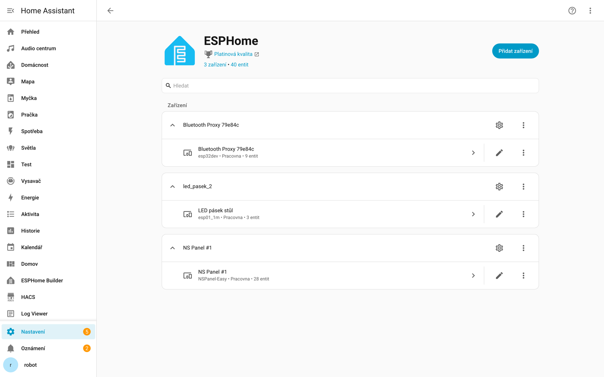Open Energie in the sidebar
604x377 pixels.
tap(48, 198)
